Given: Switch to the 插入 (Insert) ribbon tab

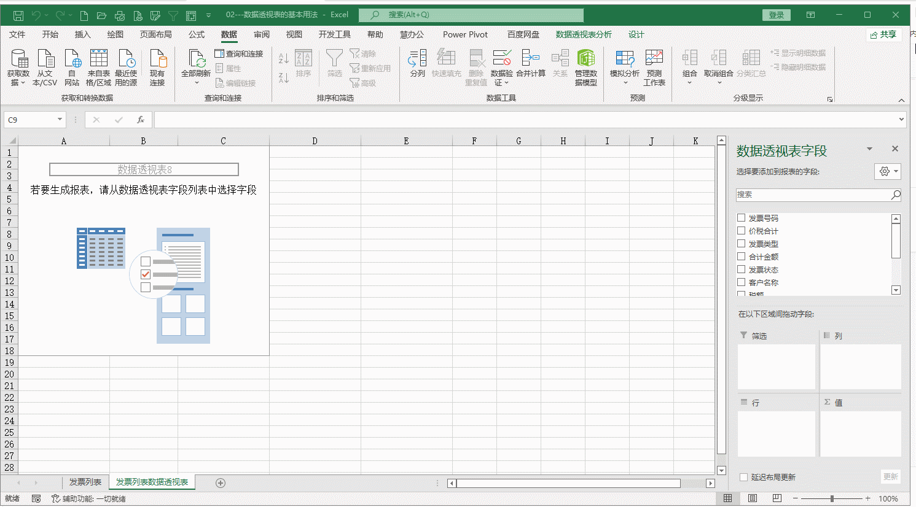Looking at the screenshot, I should 83,34.
